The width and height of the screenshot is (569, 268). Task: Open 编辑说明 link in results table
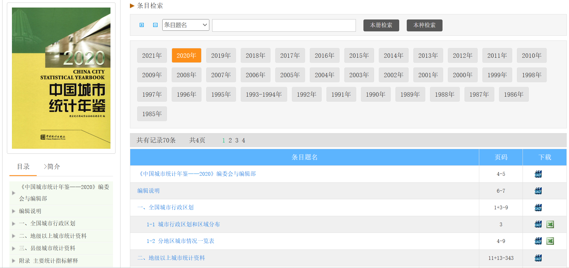pyautogui.click(x=148, y=191)
